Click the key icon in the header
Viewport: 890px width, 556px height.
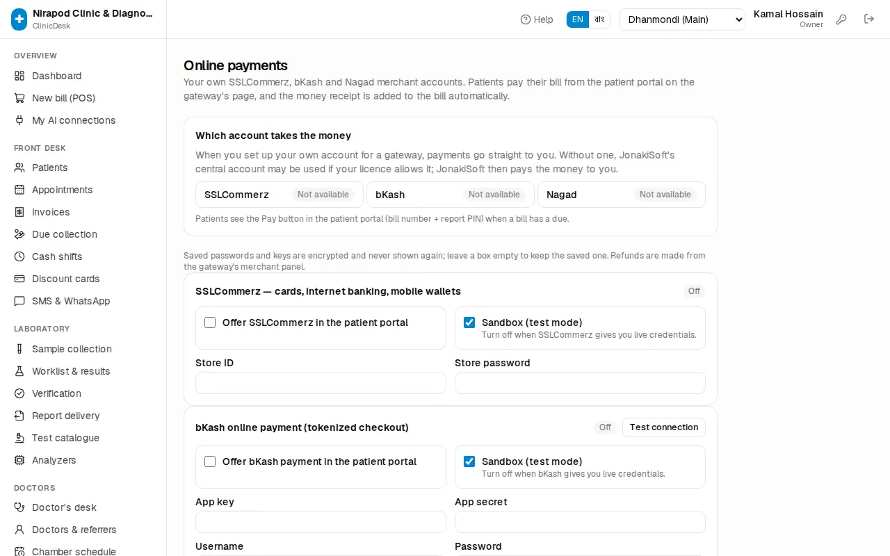click(841, 19)
